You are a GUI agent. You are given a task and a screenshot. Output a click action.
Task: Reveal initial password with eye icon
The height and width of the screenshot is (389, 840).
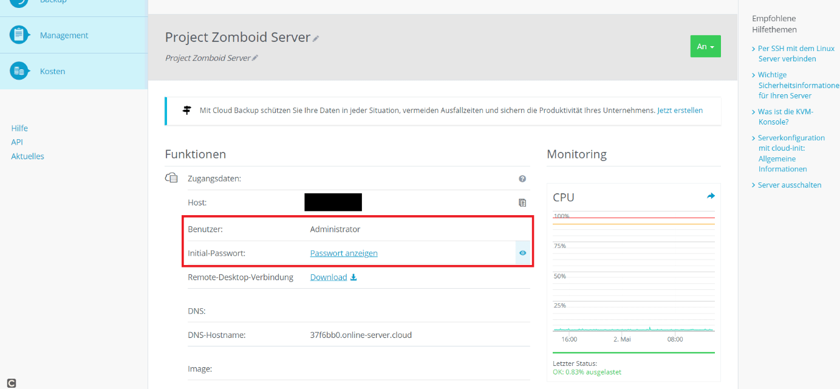522,253
